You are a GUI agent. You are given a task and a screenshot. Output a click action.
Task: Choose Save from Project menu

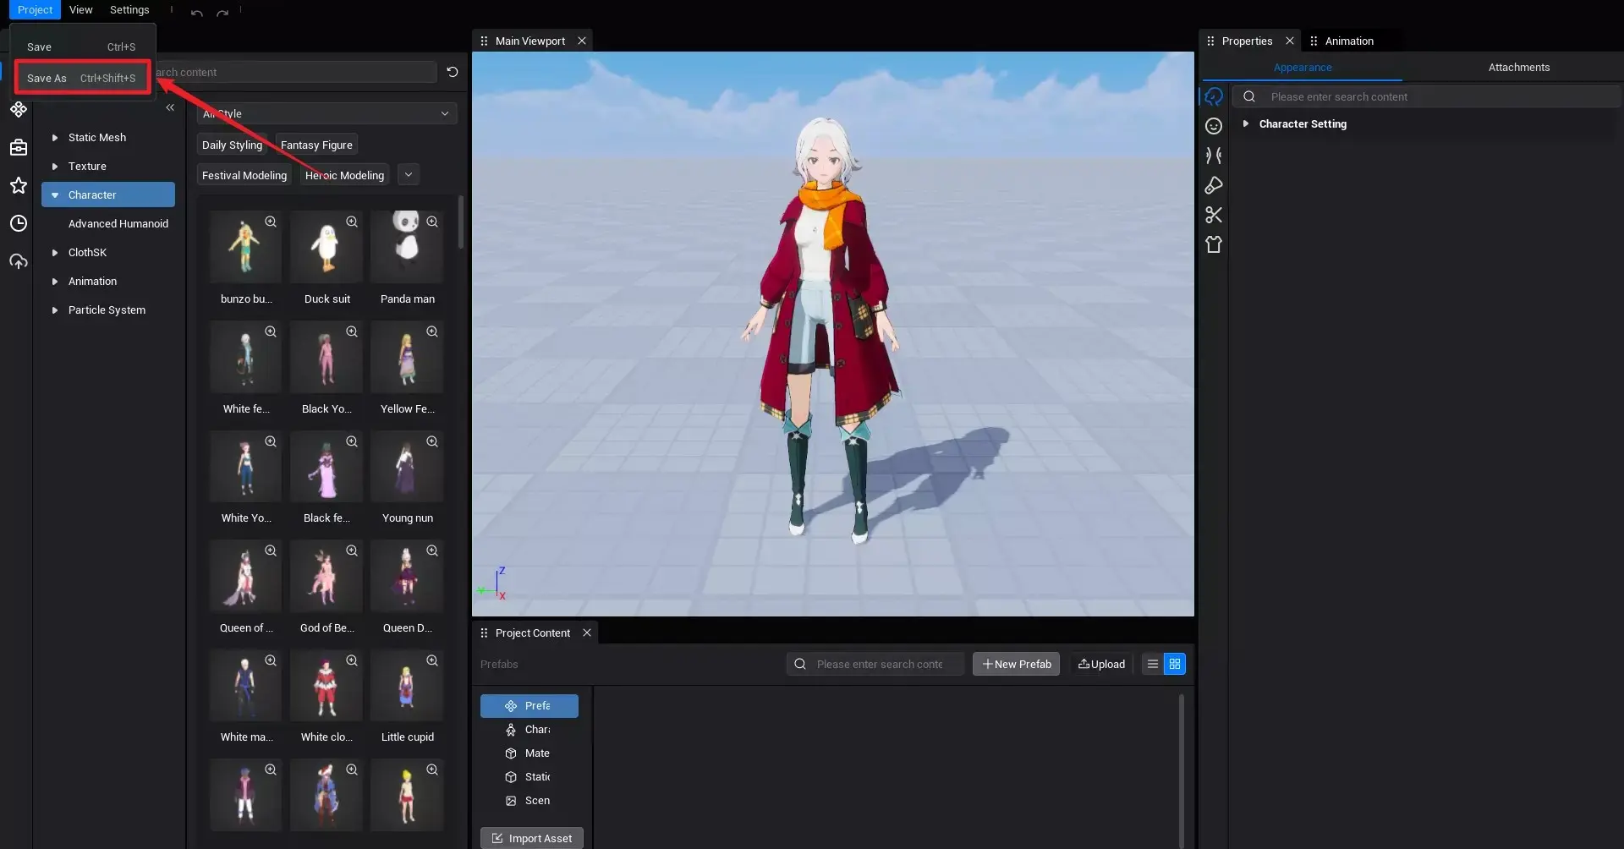81,47
